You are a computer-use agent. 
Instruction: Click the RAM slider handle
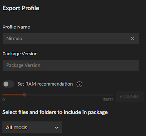24,95
